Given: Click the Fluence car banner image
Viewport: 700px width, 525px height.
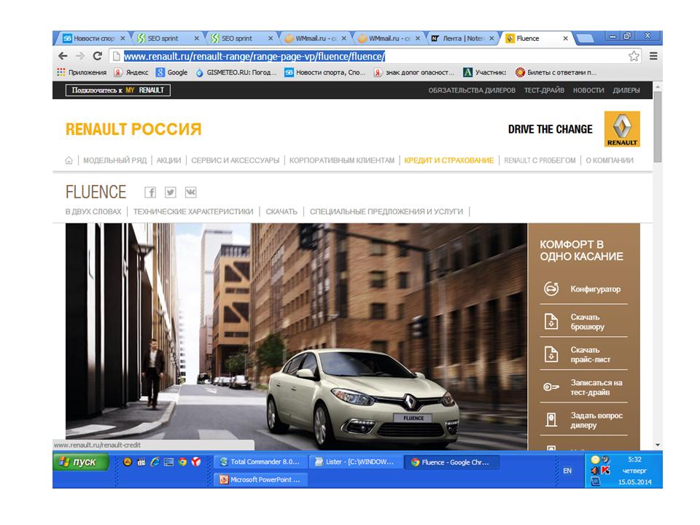Looking at the screenshot, I should (x=297, y=337).
